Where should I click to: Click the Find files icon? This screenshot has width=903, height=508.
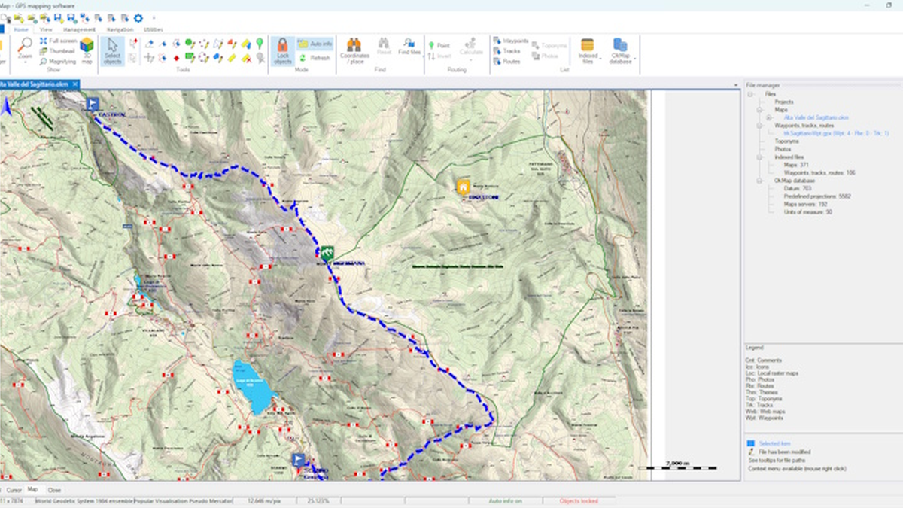[409, 46]
